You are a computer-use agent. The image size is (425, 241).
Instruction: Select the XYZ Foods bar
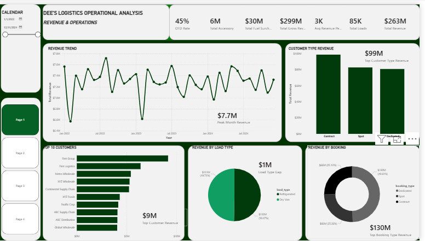click(98, 197)
